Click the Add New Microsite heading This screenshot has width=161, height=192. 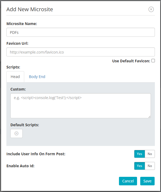30,9
